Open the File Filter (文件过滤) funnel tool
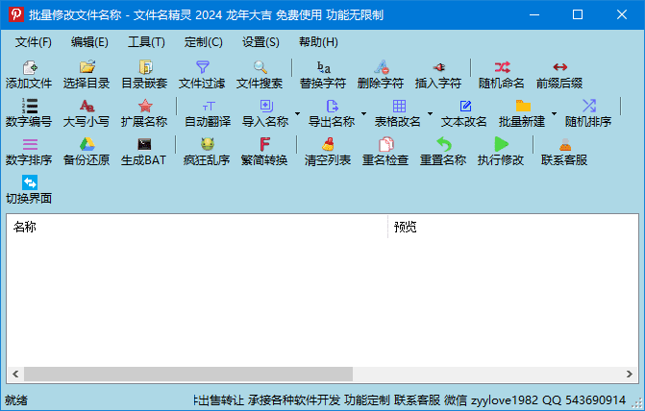The height and width of the screenshot is (411, 645). (x=202, y=74)
